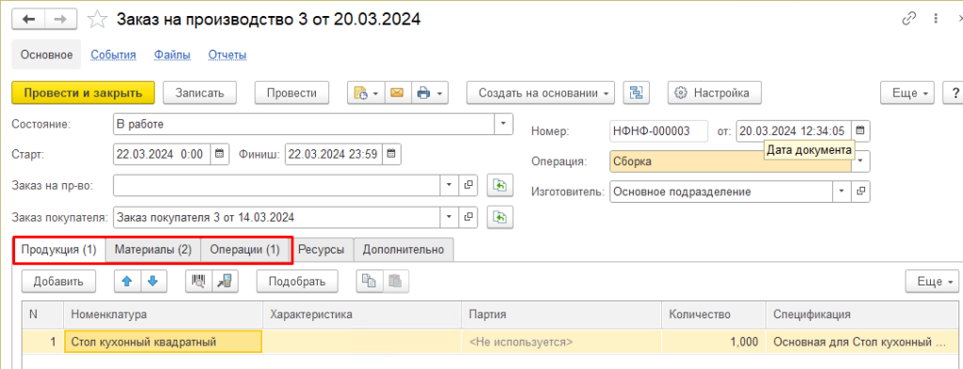The image size is (963, 369).
Task: Move row up with blue arrow
Action: point(128,282)
